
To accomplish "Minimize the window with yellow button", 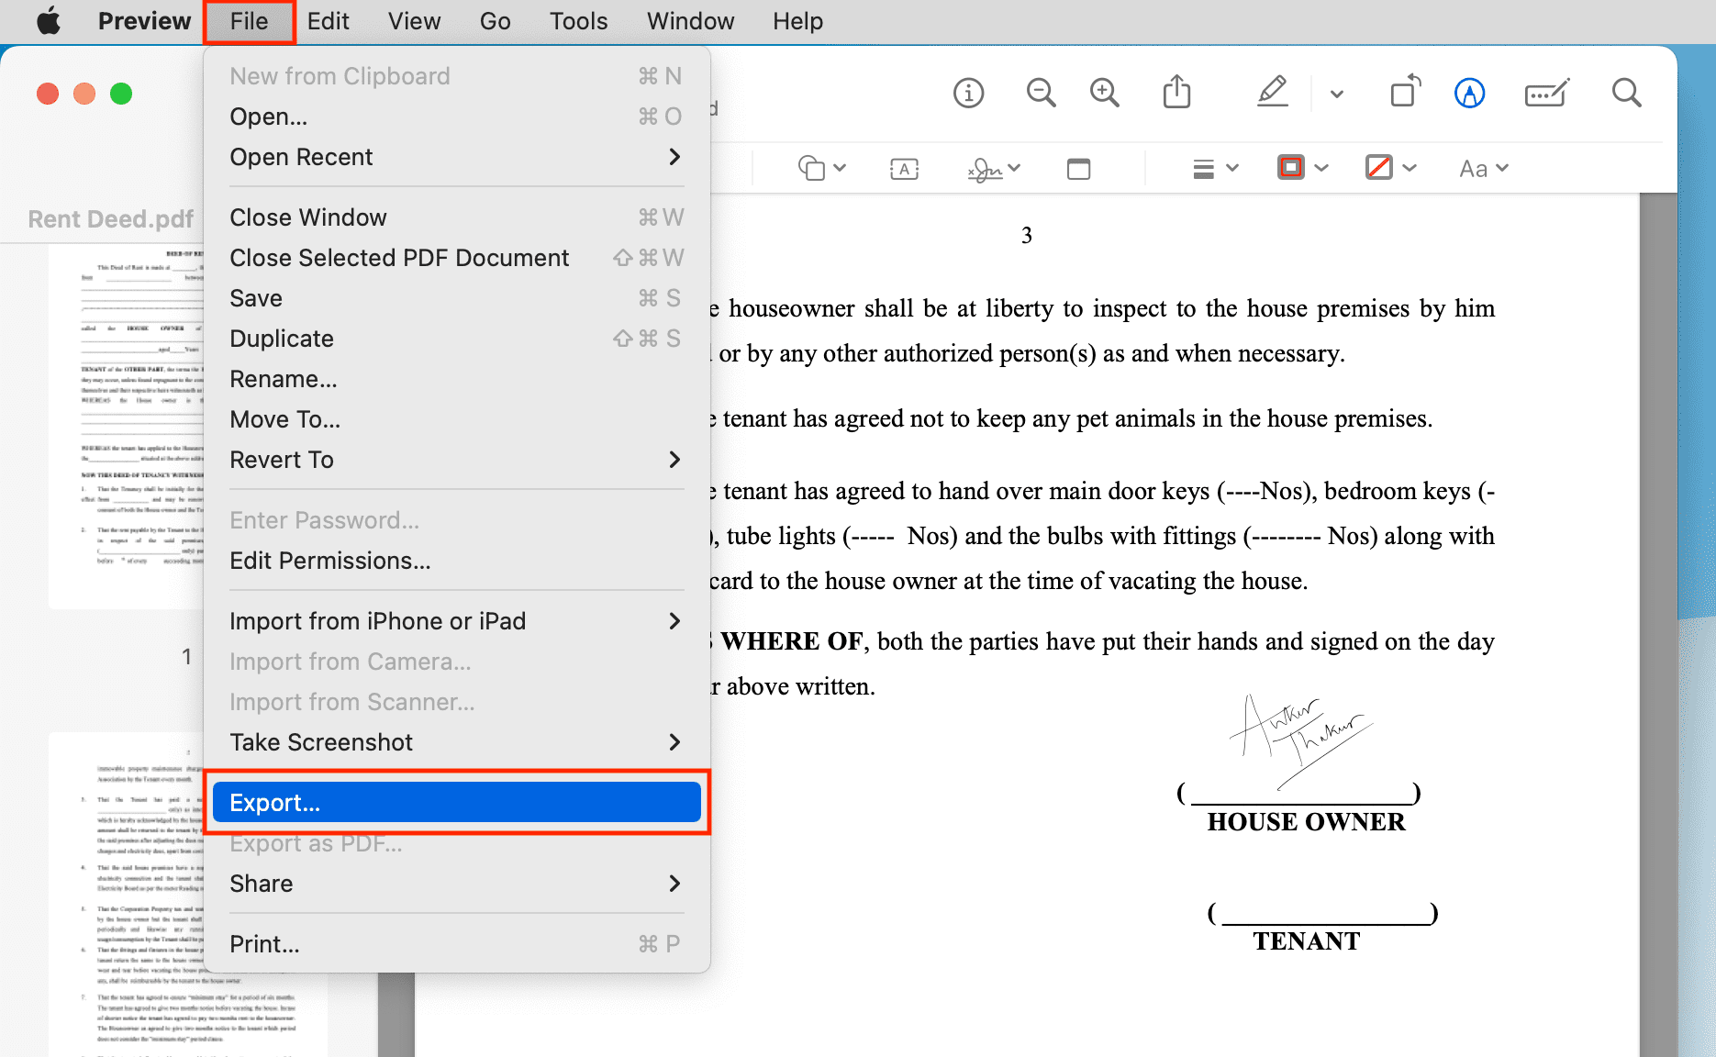I will tap(84, 94).
